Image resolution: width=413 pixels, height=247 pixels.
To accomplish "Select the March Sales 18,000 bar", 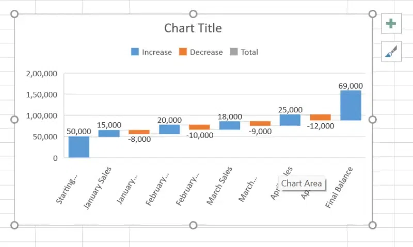I will 230,125.
